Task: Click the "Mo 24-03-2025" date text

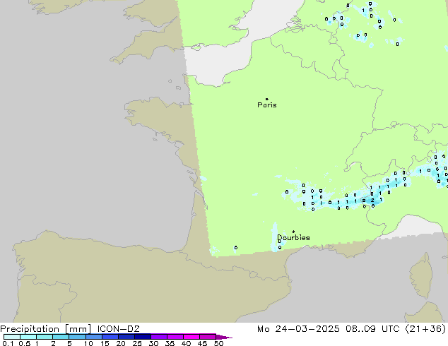Action: [x=298, y=329]
